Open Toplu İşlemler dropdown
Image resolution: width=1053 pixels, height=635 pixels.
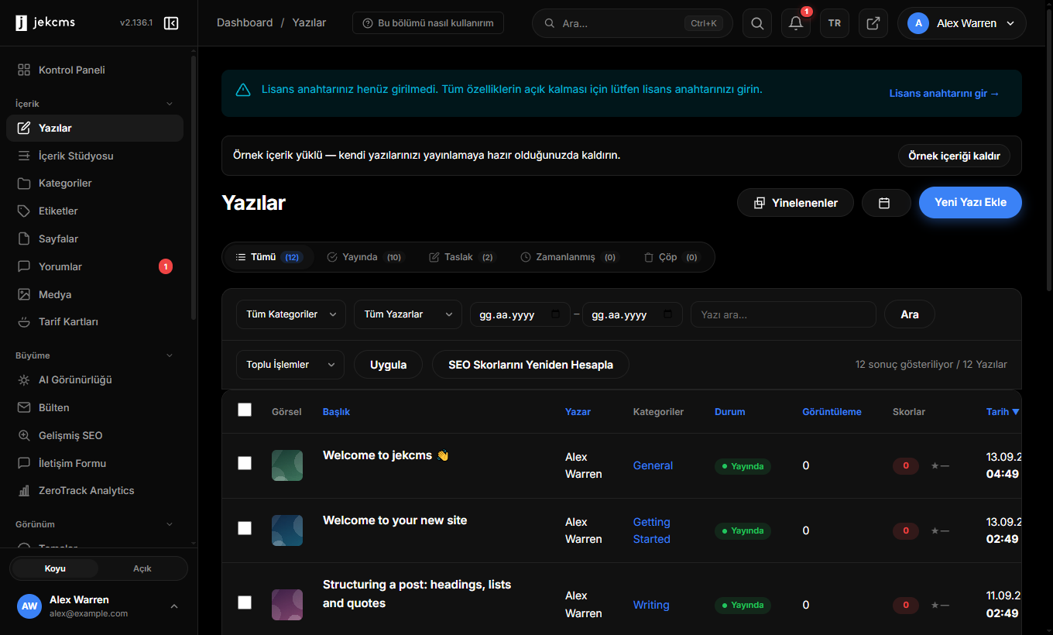click(290, 365)
